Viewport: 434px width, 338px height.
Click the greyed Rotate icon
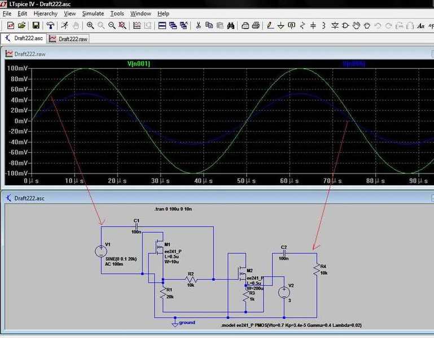(x=400, y=26)
